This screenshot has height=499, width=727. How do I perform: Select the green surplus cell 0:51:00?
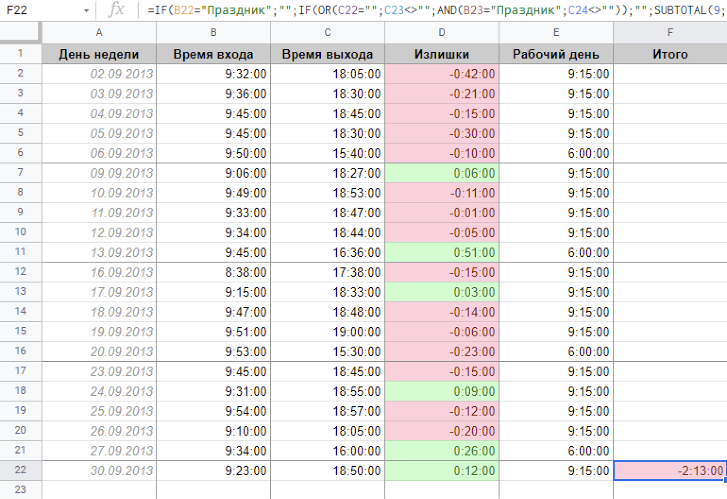(442, 252)
